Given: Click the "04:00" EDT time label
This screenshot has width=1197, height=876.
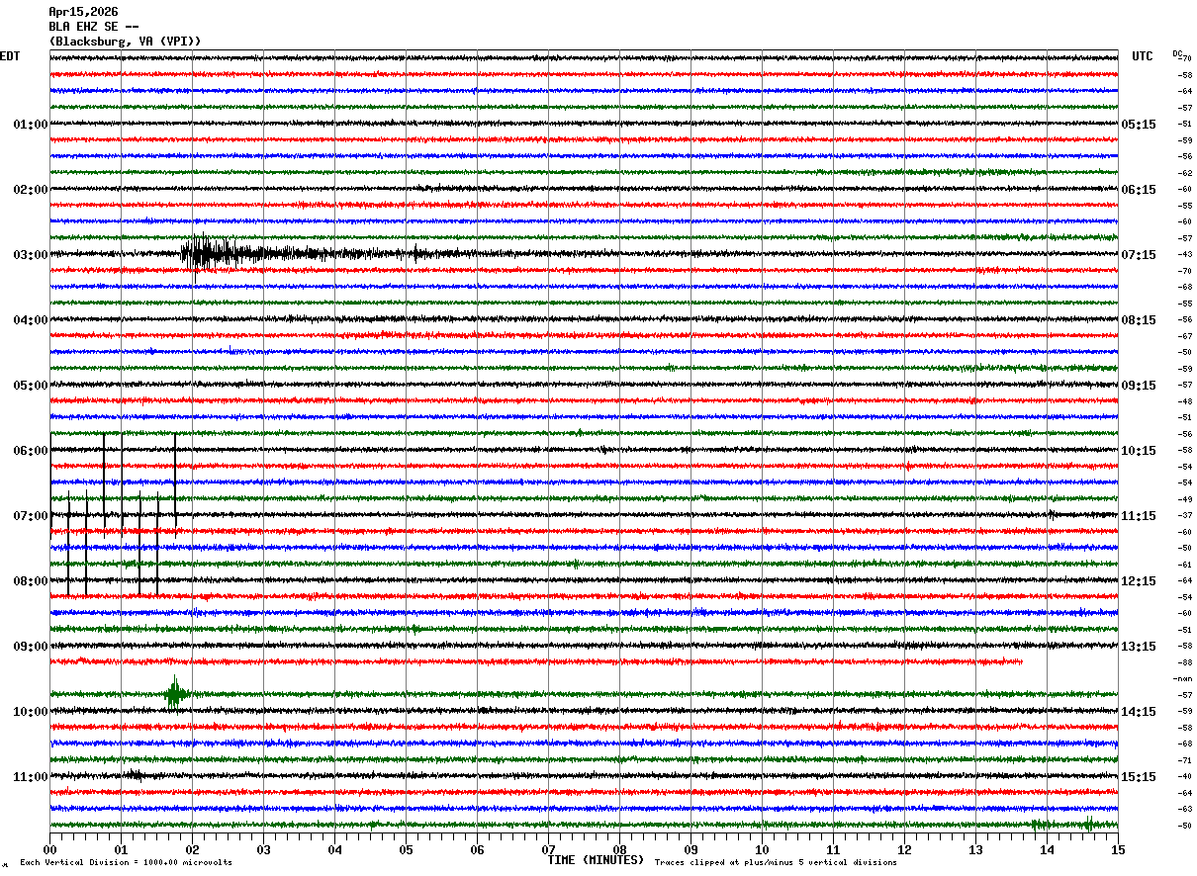Looking at the screenshot, I should 31,320.
